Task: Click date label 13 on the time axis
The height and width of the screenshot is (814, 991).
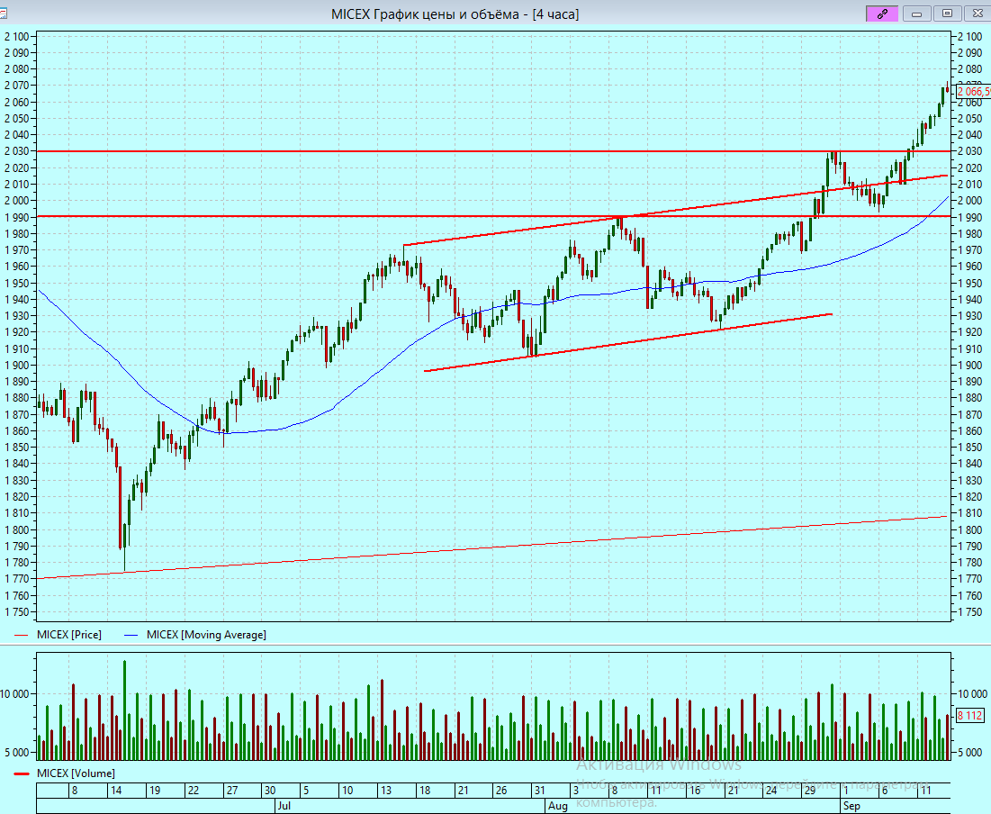Action: (x=386, y=790)
